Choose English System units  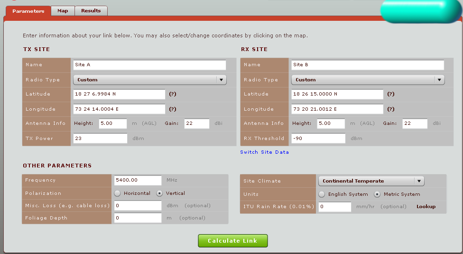click(322, 194)
